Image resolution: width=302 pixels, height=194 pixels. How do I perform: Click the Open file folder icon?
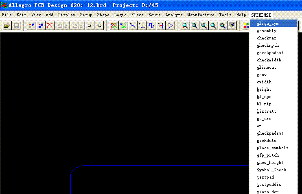7,26
